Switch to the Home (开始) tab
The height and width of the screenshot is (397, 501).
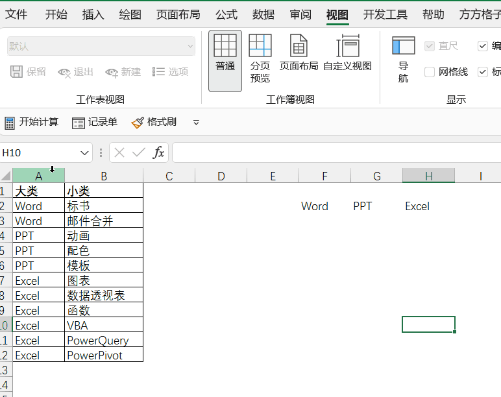[56, 14]
